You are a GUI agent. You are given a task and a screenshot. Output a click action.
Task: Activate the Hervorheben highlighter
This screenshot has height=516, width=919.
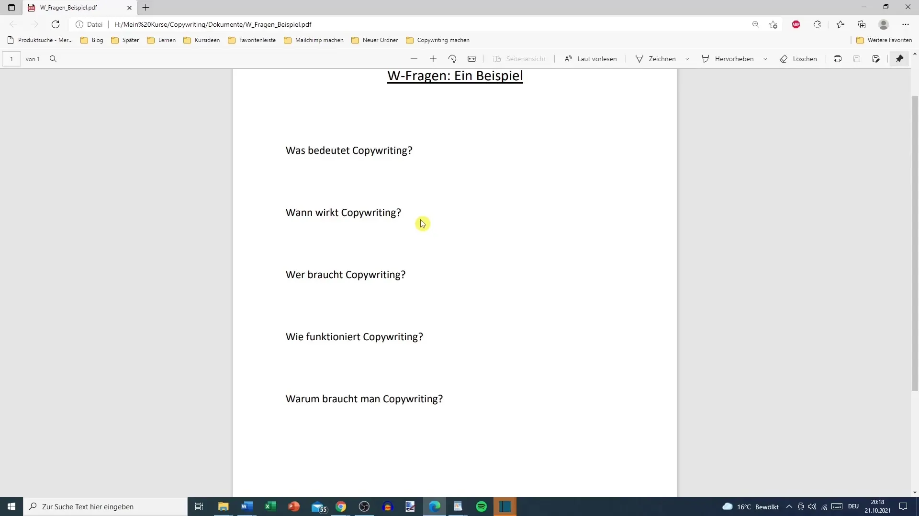(728, 59)
